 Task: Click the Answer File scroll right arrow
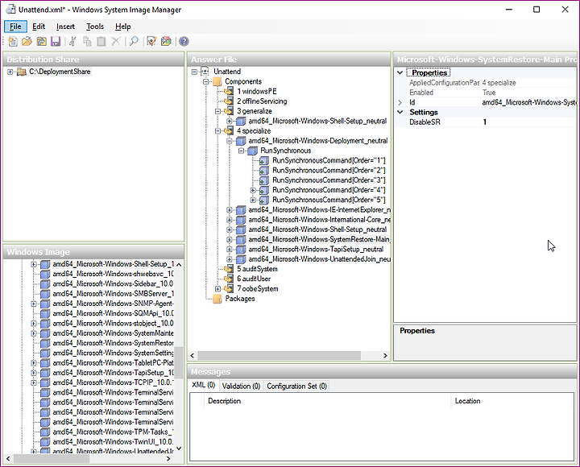pos(385,355)
